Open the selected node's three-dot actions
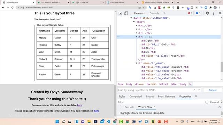223x125 pixels. [x=118, y=37]
